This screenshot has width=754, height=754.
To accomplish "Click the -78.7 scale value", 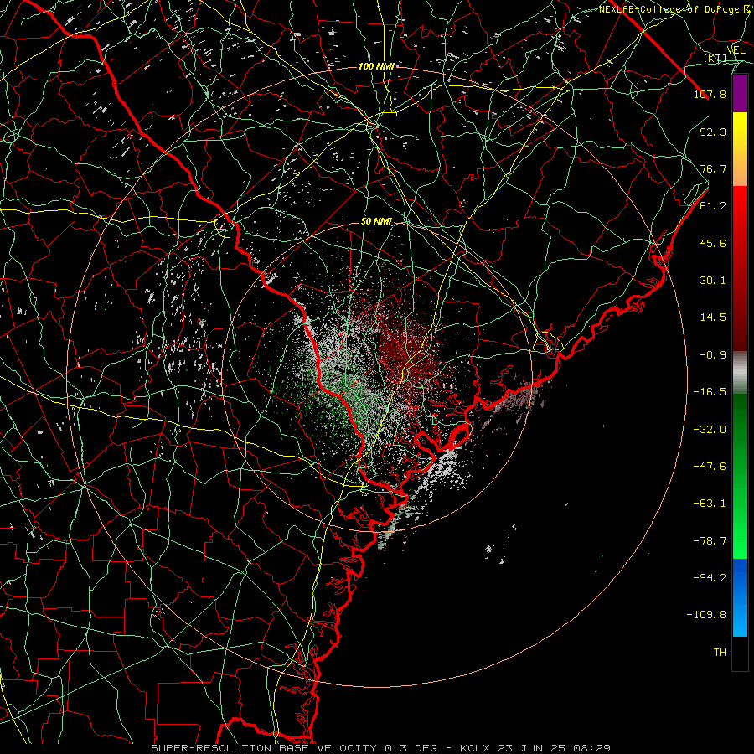I will click(710, 541).
